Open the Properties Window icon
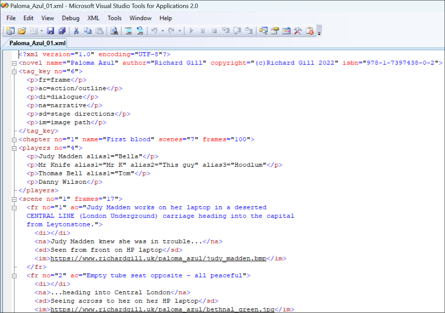Screen dimensions: 445x313 click(275, 31)
